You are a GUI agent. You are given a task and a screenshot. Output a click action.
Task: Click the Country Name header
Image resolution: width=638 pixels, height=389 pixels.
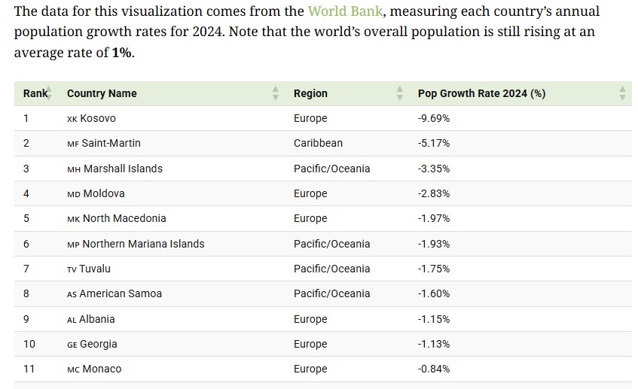102,93
